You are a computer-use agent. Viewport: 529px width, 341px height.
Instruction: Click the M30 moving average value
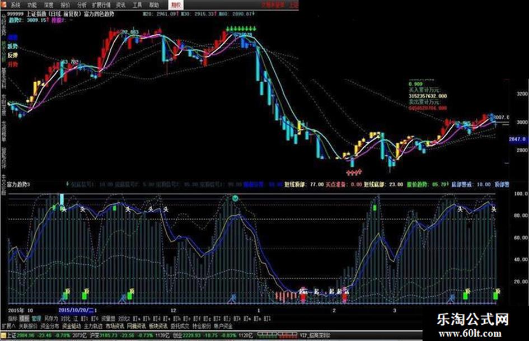pyautogui.click(x=198, y=14)
